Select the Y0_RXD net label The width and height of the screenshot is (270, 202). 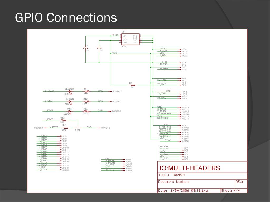pyautogui.click(x=162, y=84)
